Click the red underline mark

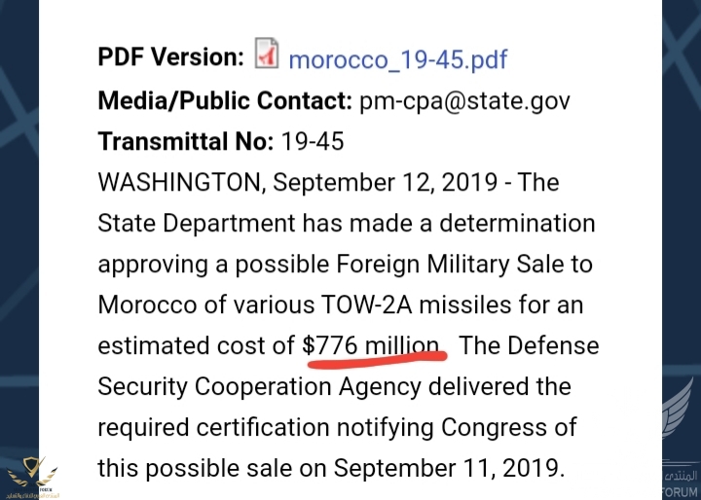(x=376, y=359)
